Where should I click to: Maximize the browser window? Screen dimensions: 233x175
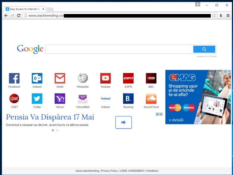point(217,5)
